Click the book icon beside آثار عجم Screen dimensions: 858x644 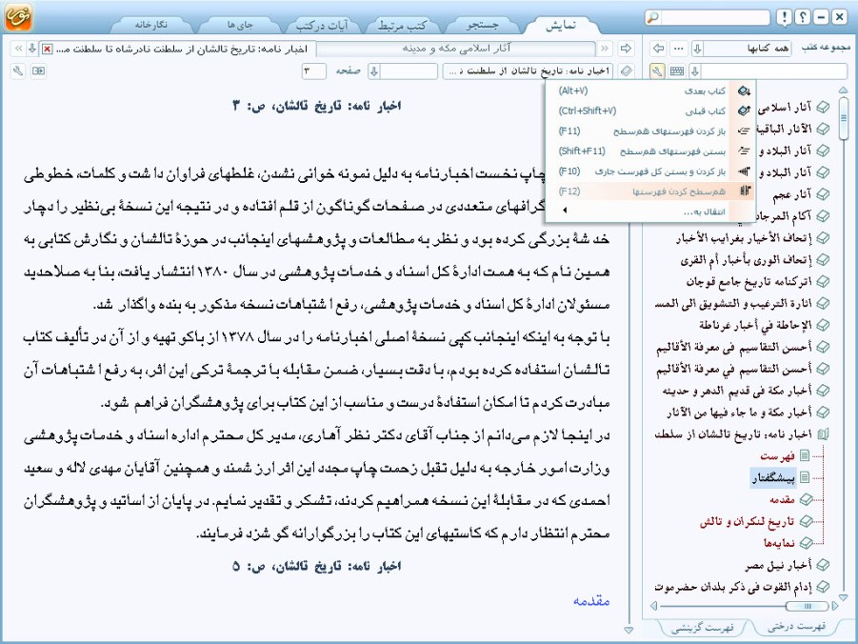tap(822, 194)
